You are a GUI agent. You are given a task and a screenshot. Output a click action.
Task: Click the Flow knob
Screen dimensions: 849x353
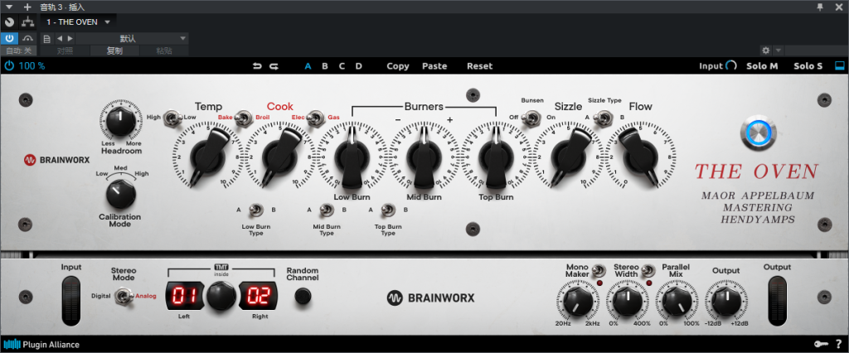640,156
